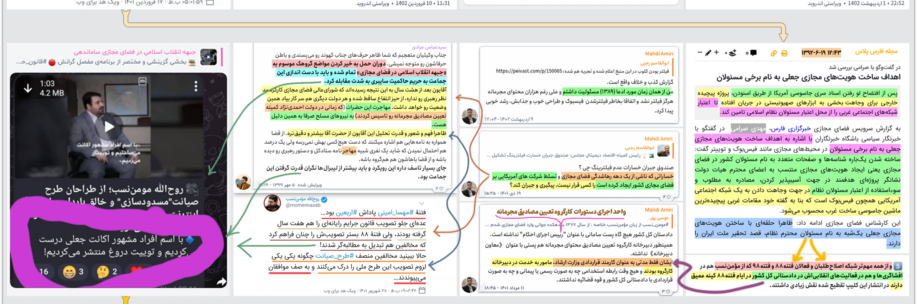917x304 pixels.
Task: Click the numbered badge 5 in the bottom-right note
Action: pyautogui.click(x=898, y=266)
